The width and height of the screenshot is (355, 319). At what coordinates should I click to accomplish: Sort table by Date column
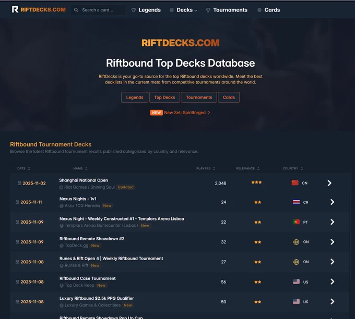tap(23, 168)
